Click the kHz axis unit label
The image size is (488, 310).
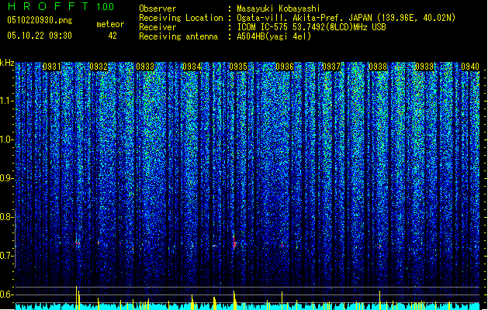7,63
